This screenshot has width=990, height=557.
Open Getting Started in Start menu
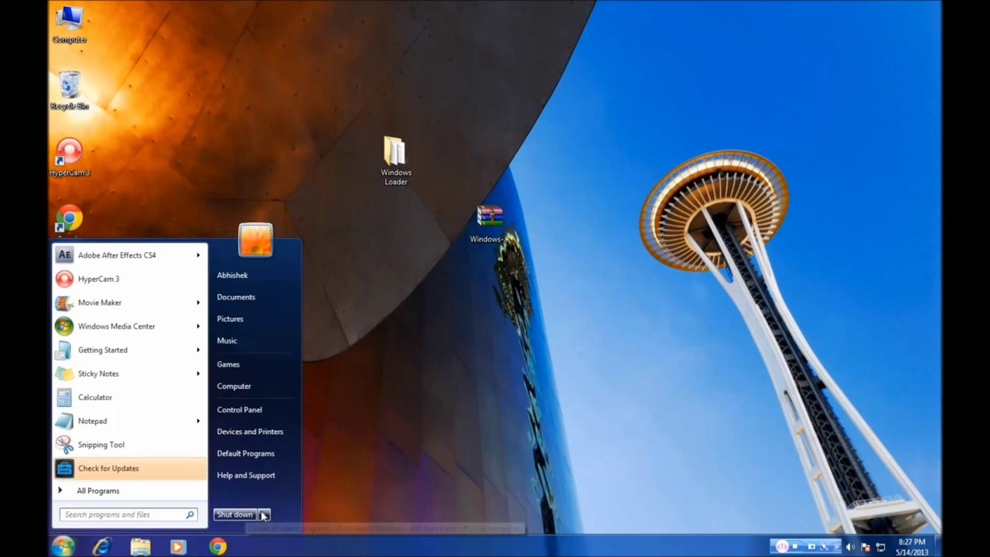130,350
